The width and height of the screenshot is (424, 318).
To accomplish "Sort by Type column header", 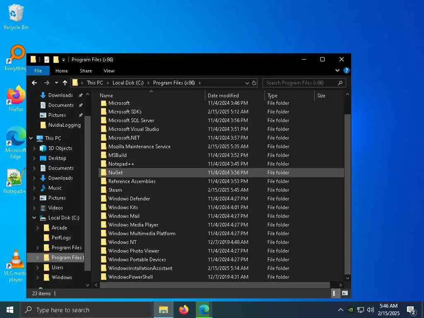I will (289, 96).
